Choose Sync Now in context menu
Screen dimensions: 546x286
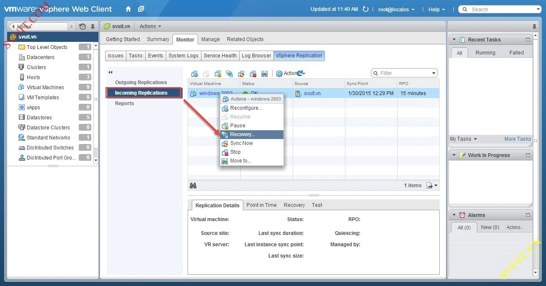pos(252,143)
